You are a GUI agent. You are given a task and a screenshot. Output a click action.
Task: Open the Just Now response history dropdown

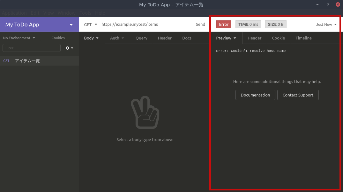[326, 25]
